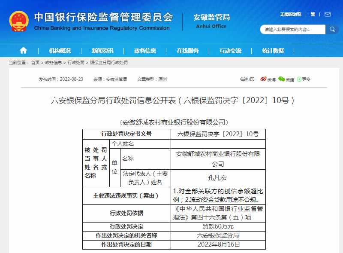Open the envelope mail icon
Viewport: 343px width, 253px height.
point(328,15)
